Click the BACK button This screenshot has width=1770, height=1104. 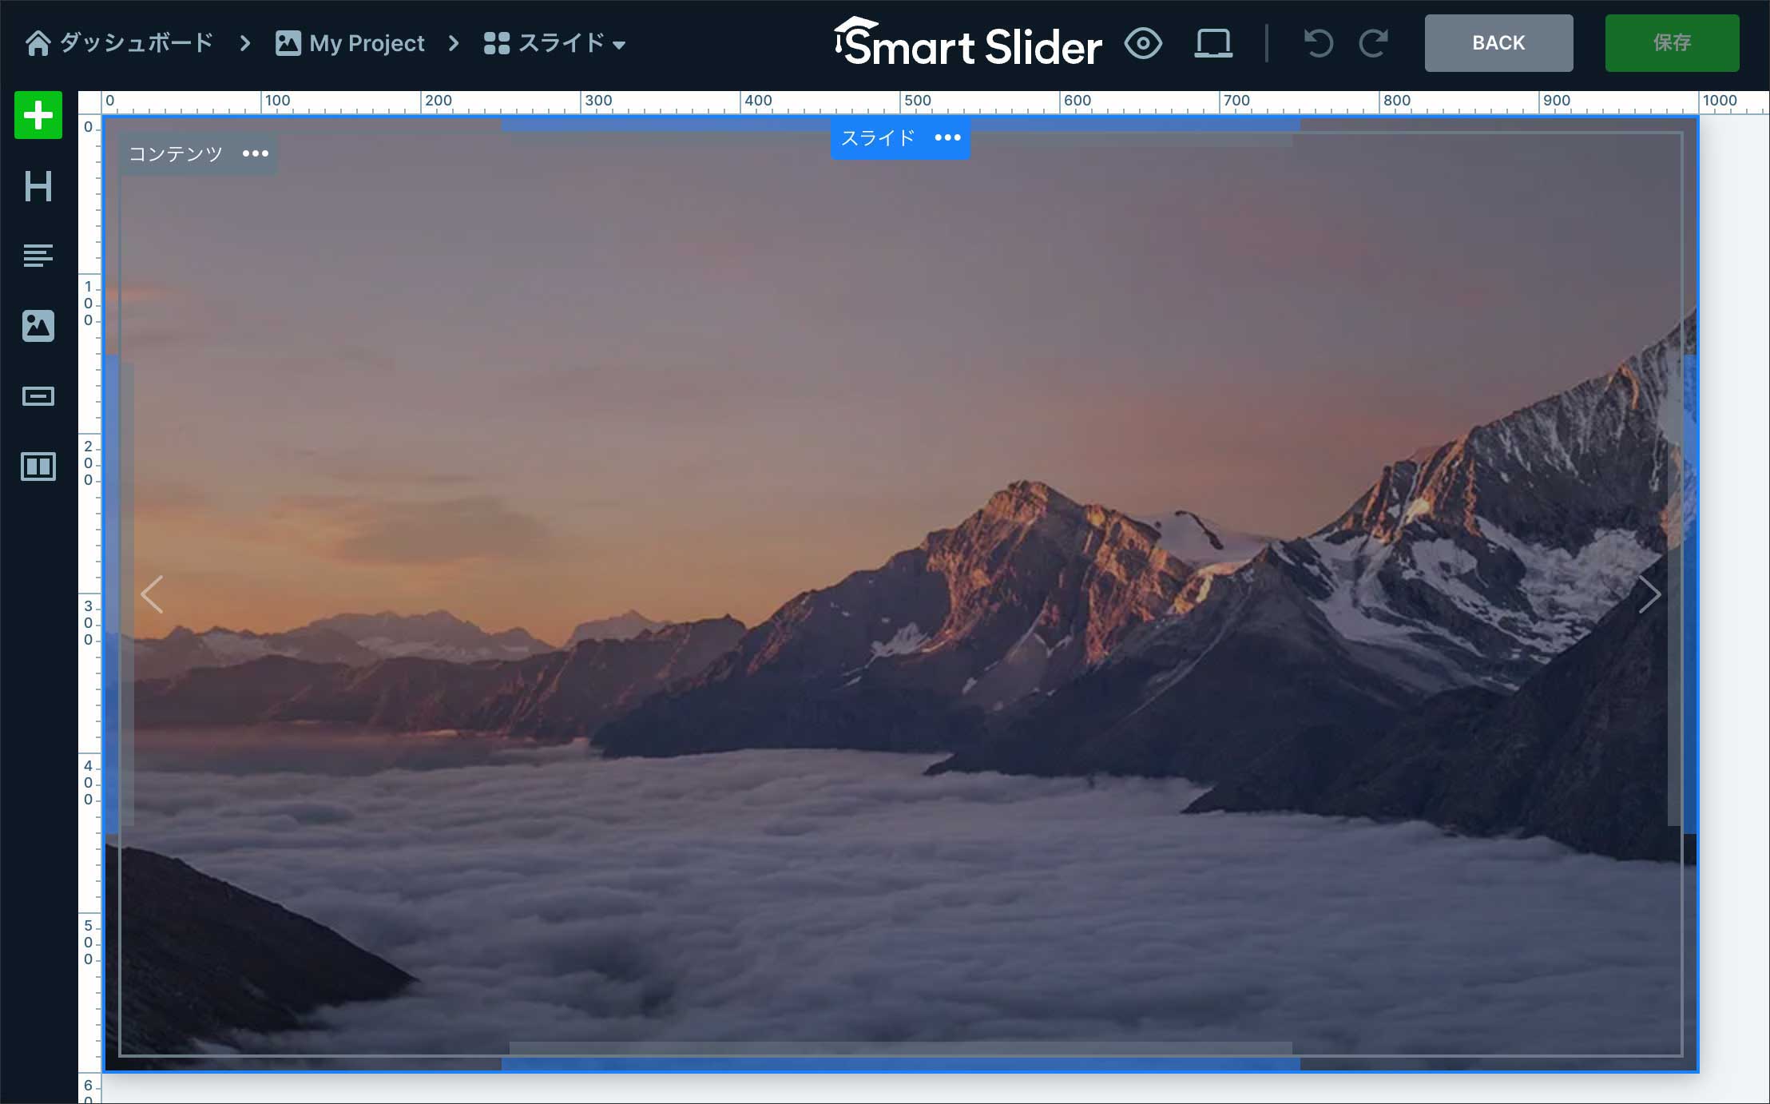[1498, 43]
